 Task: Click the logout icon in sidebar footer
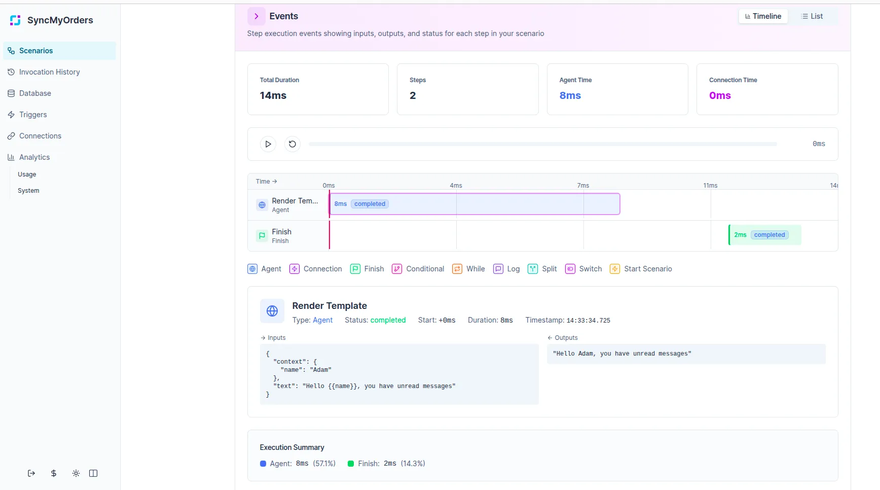pyautogui.click(x=31, y=473)
